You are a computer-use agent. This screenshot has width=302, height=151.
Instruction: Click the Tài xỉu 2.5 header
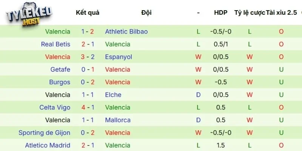281,12
